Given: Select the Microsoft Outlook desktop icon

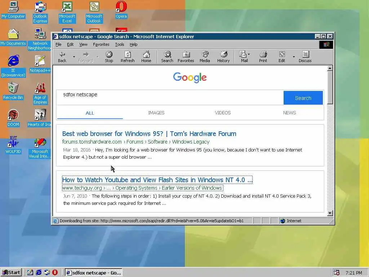Looking at the screenshot, I should (x=94, y=12).
